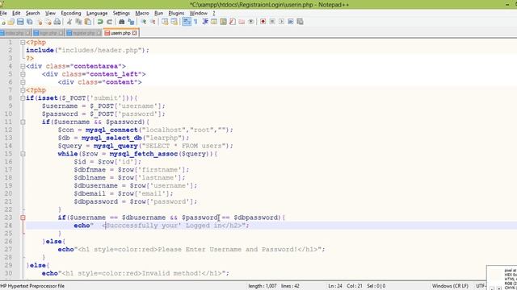Screen dimensions: 517x290
Task: Click the 'Ln : 24' status entry
Action: pyautogui.click(x=335, y=286)
